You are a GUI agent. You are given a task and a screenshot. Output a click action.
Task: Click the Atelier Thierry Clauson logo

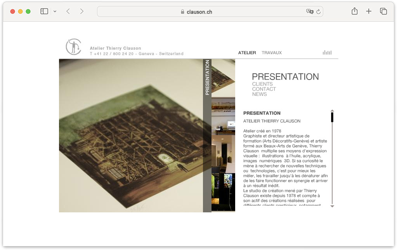pos(73,47)
